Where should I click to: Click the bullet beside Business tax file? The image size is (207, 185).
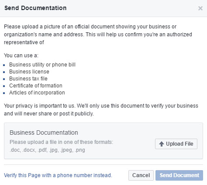click(4, 79)
